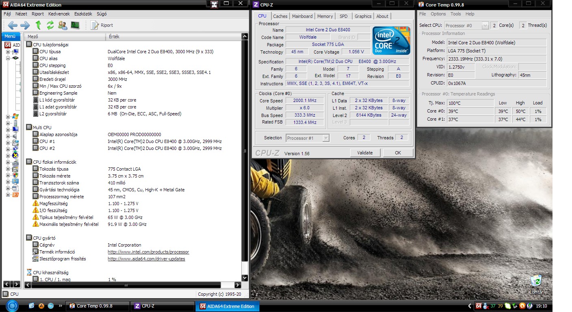Click the AIDA64 tray icon near the clock
Viewport: 572px width, 312px height.
479,306
